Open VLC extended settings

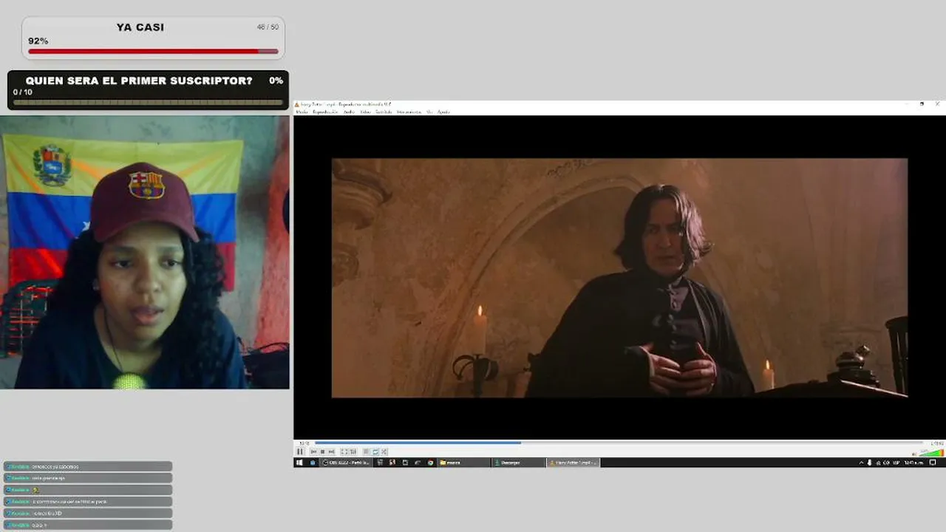pos(353,451)
